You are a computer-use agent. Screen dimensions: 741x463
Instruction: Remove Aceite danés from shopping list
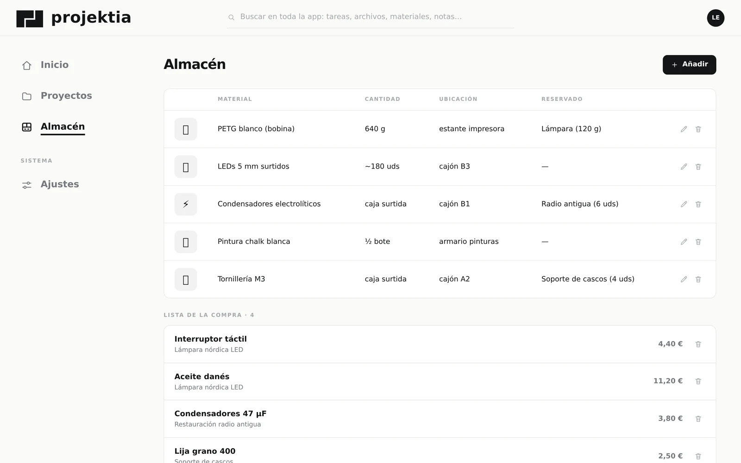point(698,381)
